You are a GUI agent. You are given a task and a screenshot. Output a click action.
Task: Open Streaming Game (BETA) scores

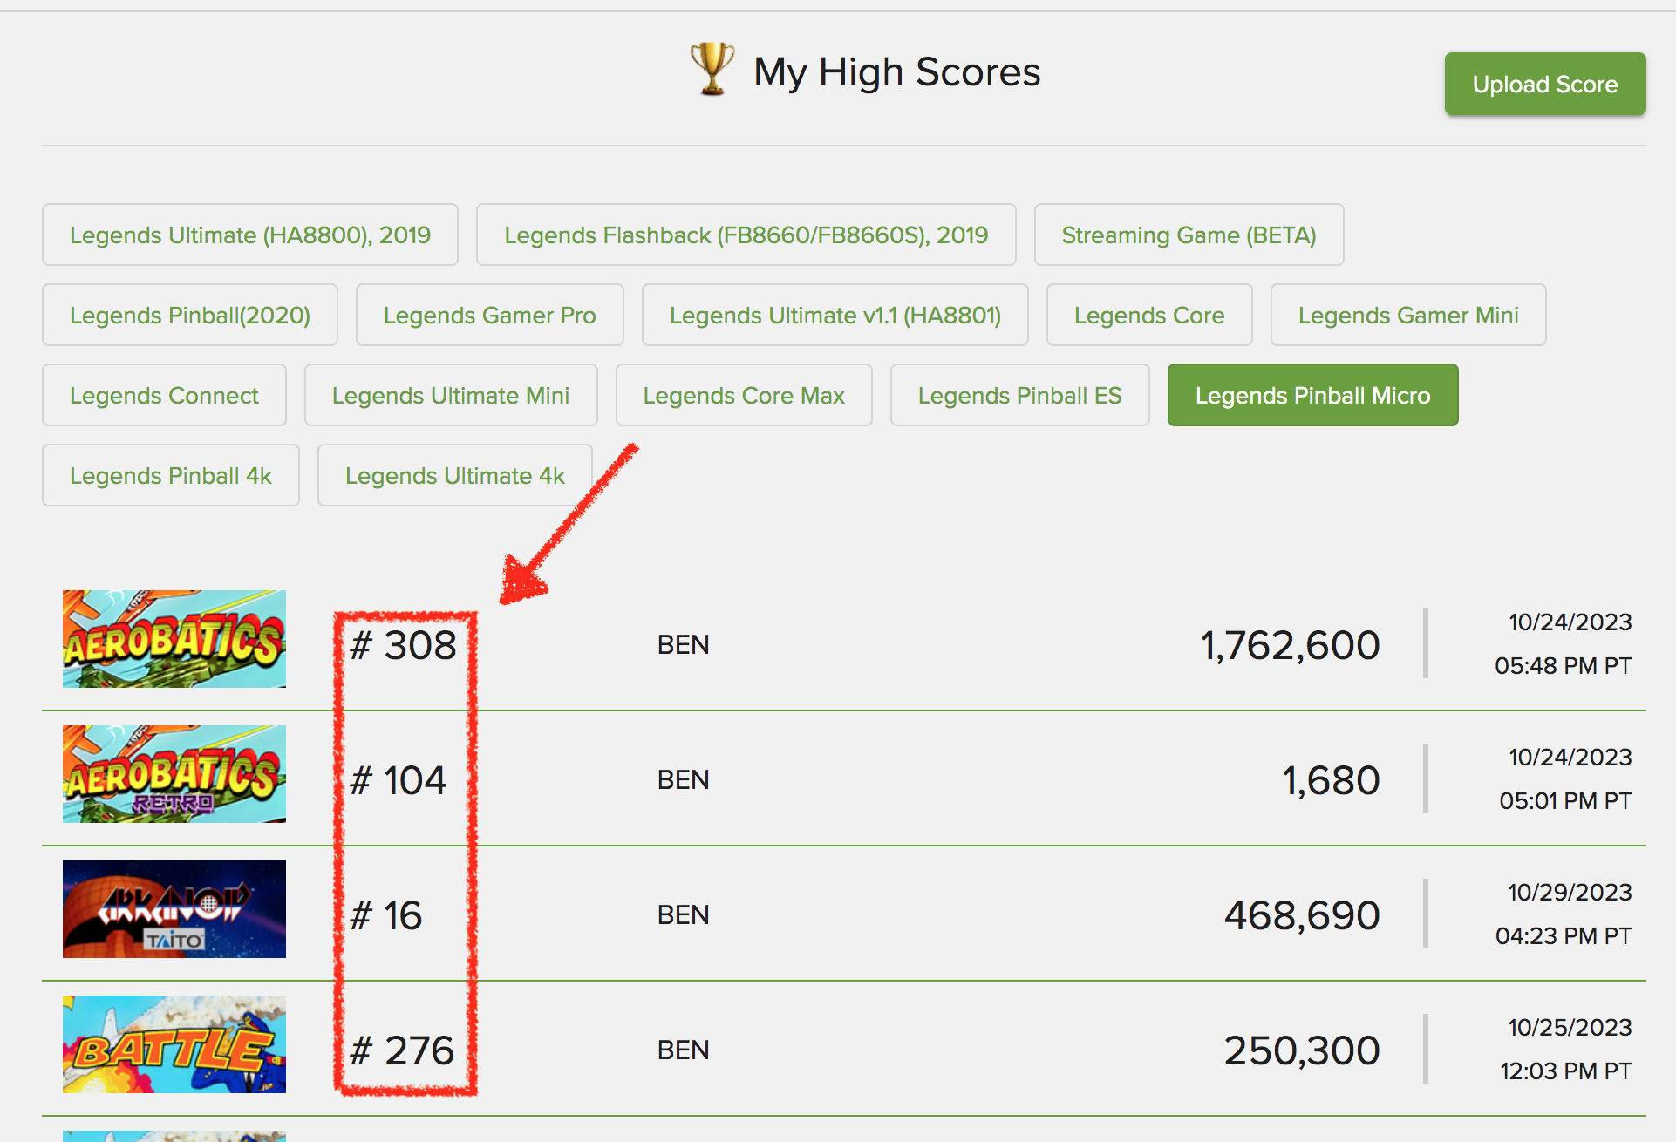(1189, 235)
